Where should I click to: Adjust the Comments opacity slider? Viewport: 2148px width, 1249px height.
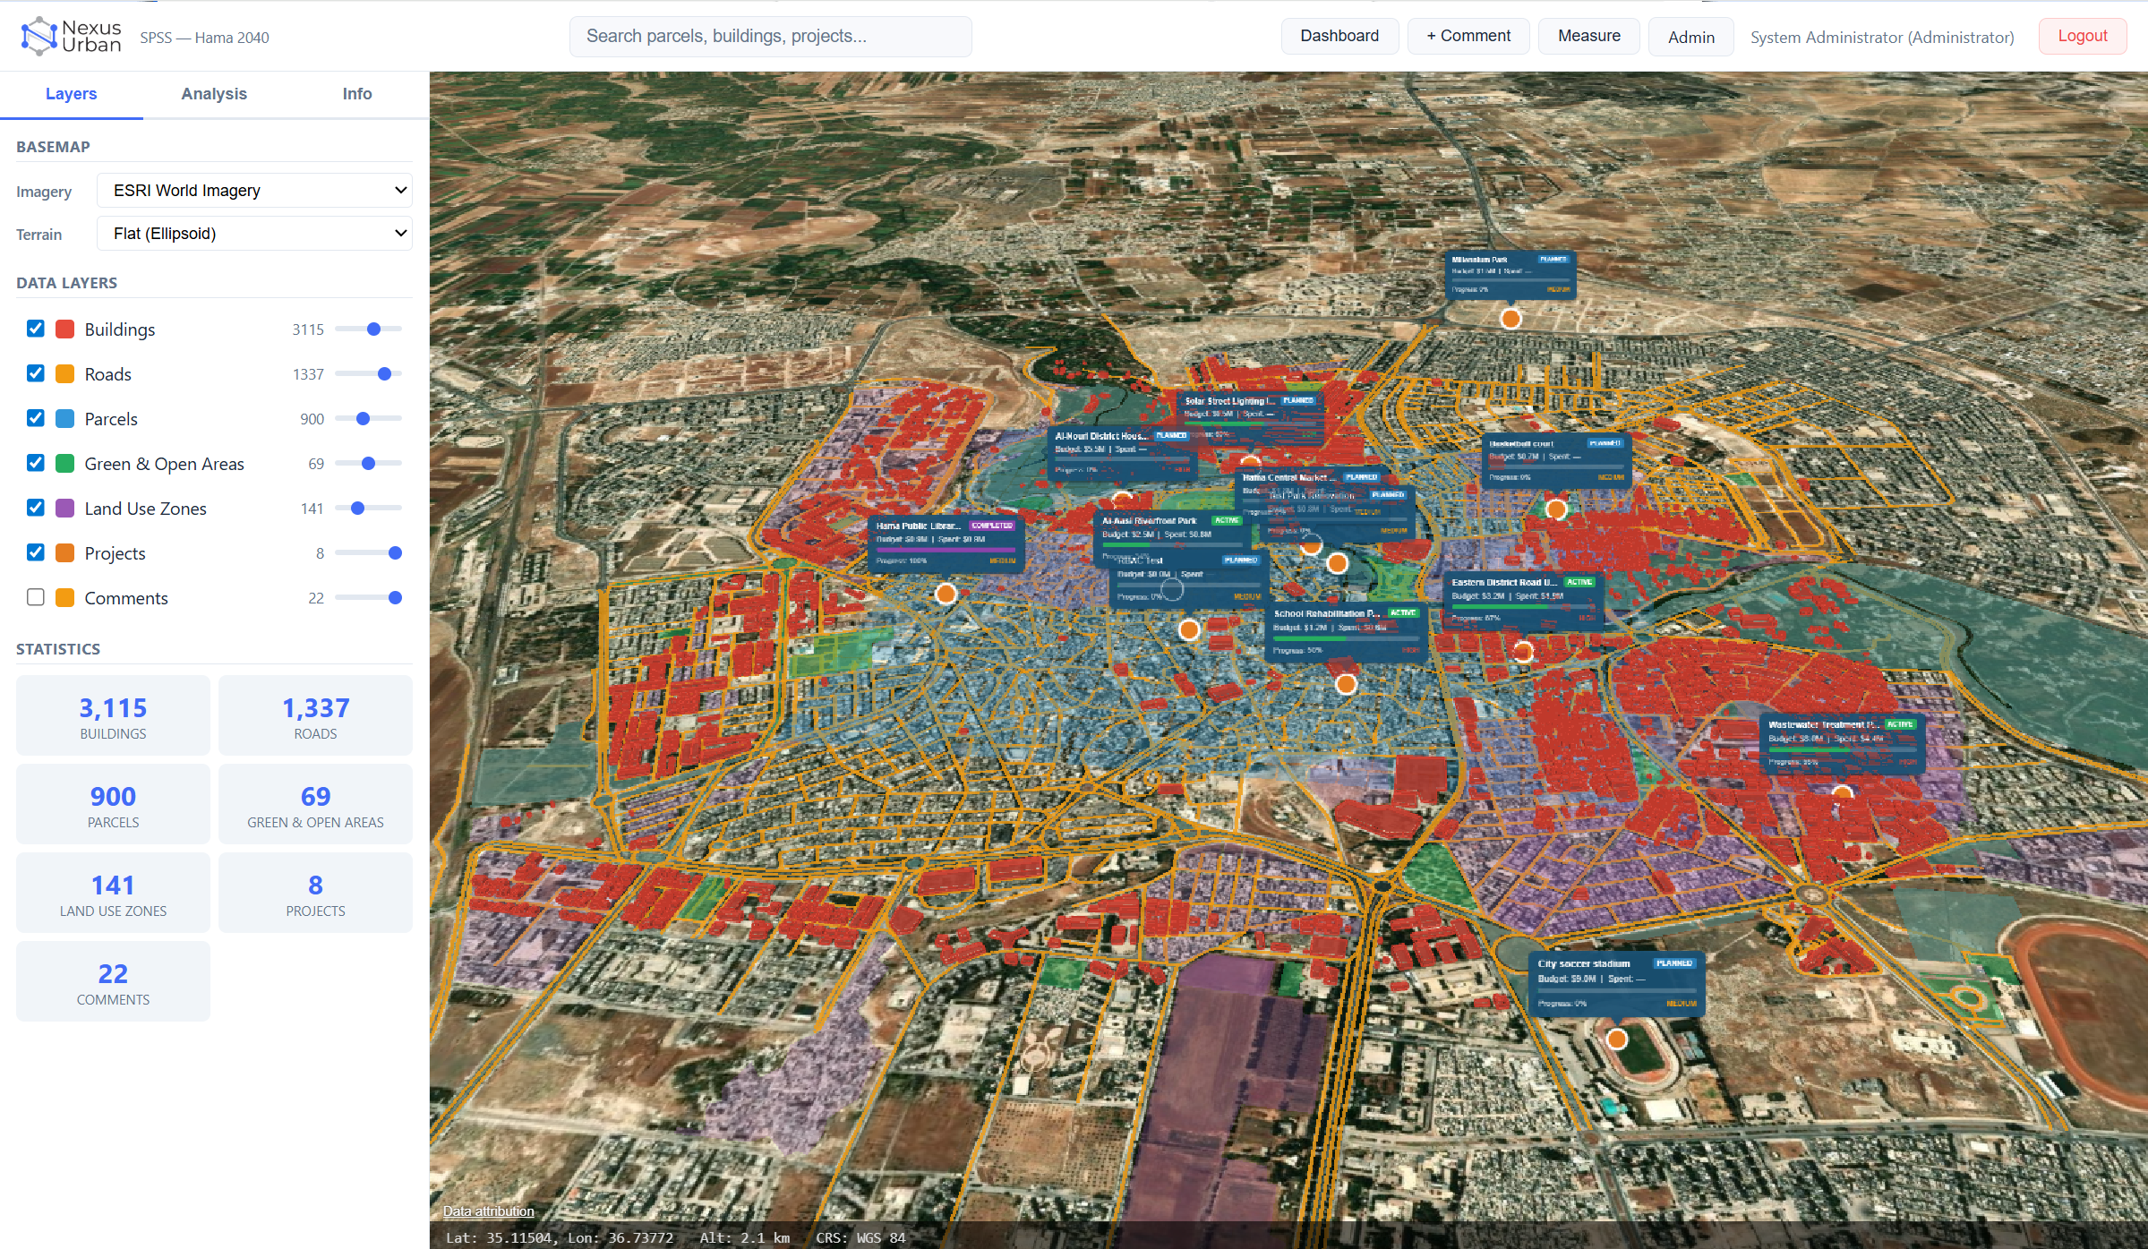pyautogui.click(x=368, y=597)
